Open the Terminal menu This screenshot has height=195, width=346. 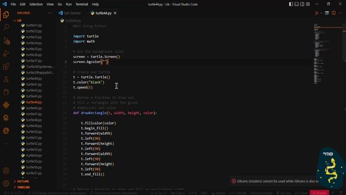(x=82, y=4)
